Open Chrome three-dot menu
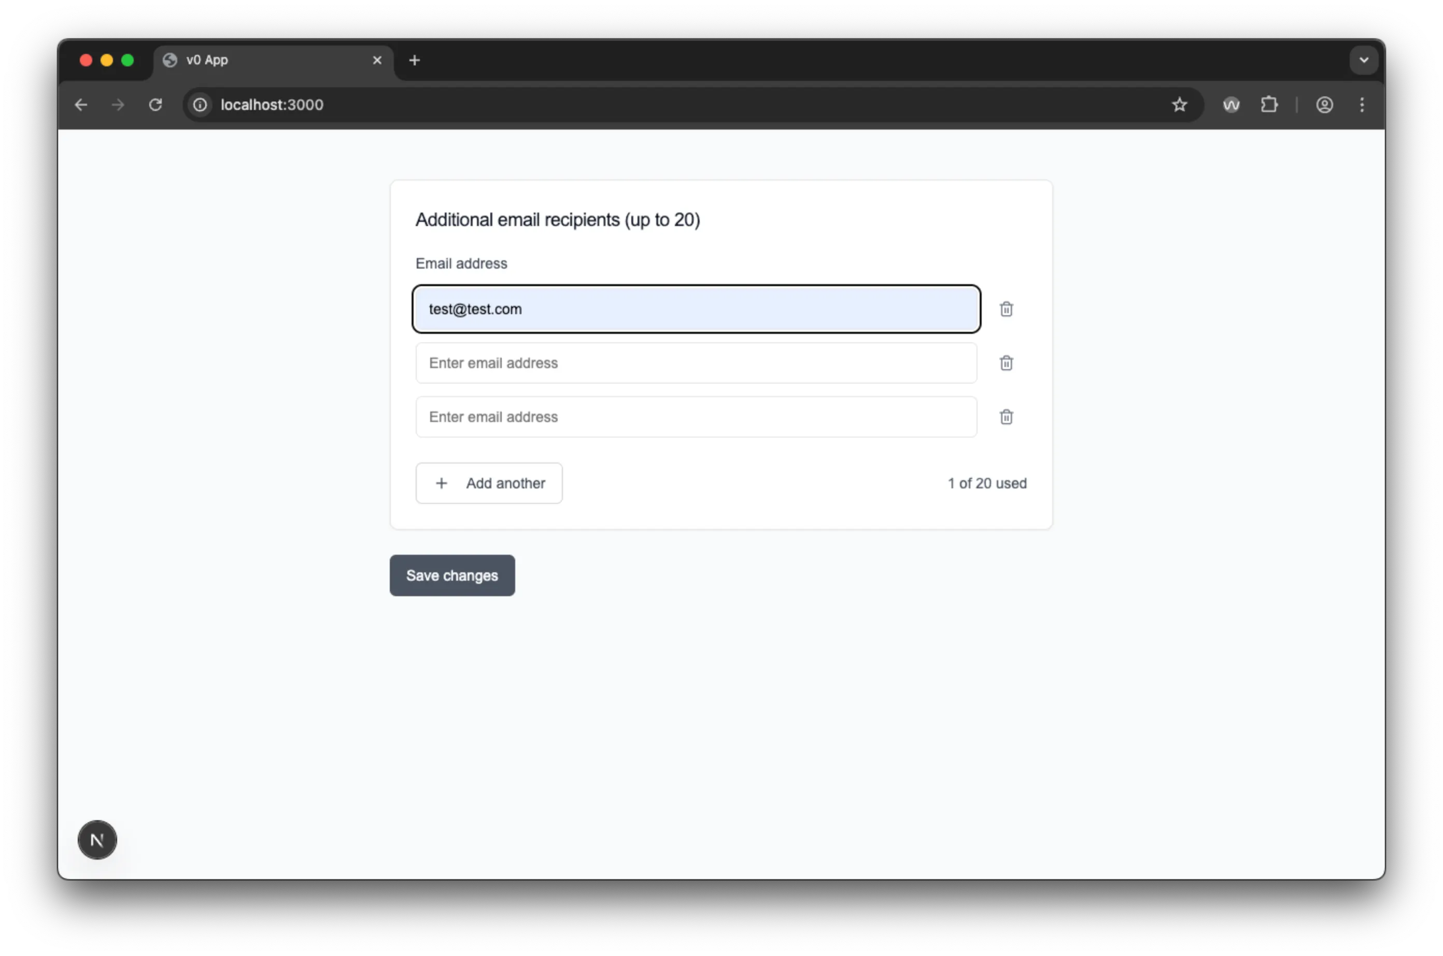This screenshot has height=956, width=1443. (x=1362, y=105)
